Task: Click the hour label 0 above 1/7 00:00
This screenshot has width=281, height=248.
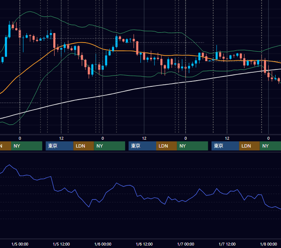Action: point(186,138)
